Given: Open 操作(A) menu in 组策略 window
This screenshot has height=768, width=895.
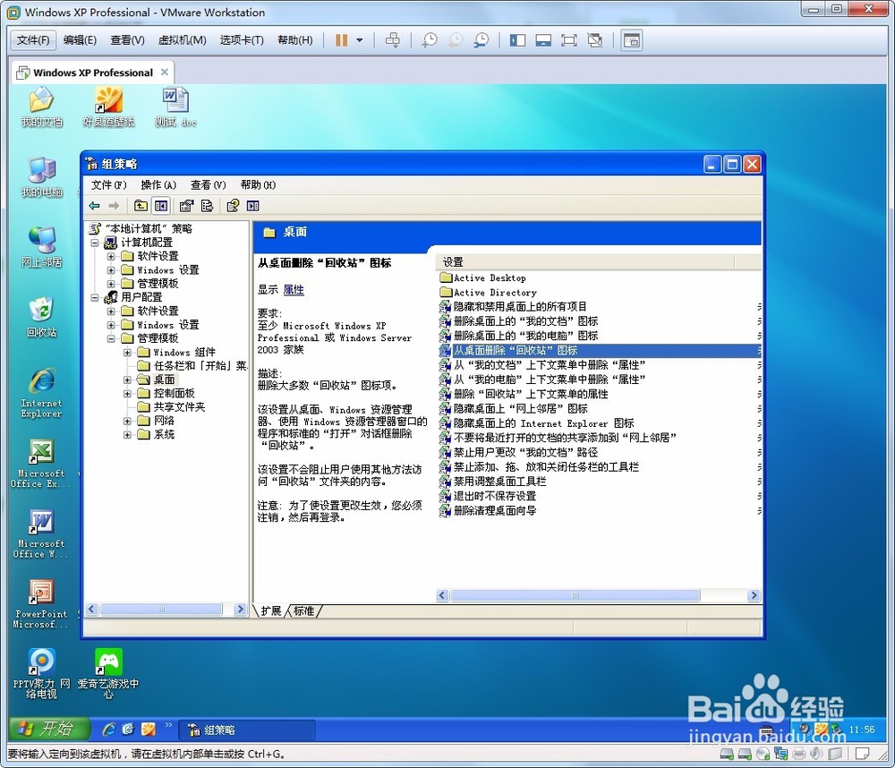Looking at the screenshot, I should [x=158, y=184].
